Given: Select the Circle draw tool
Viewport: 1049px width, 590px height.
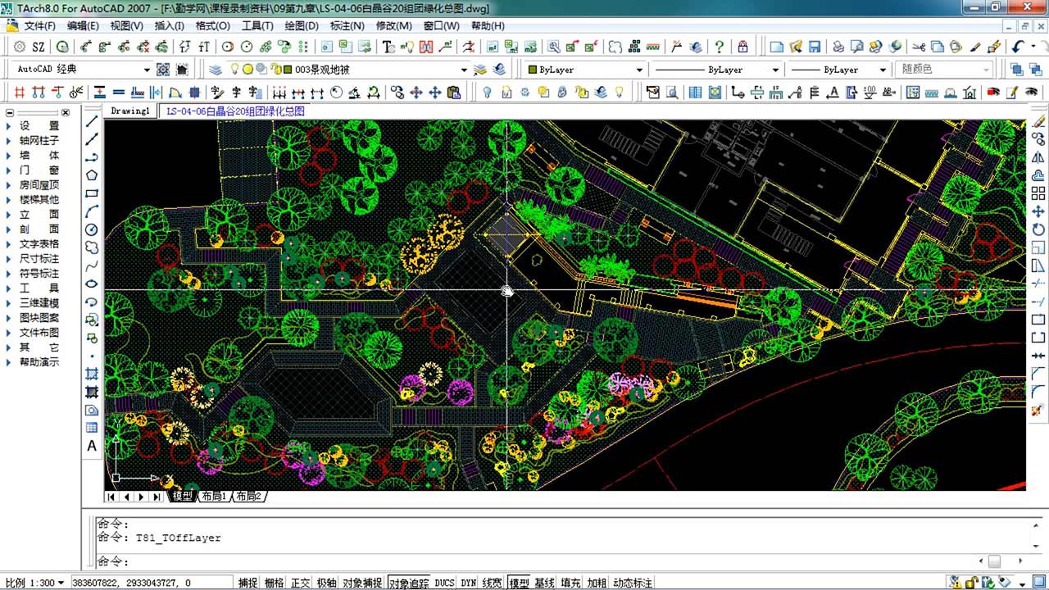Looking at the screenshot, I should pyautogui.click(x=92, y=229).
